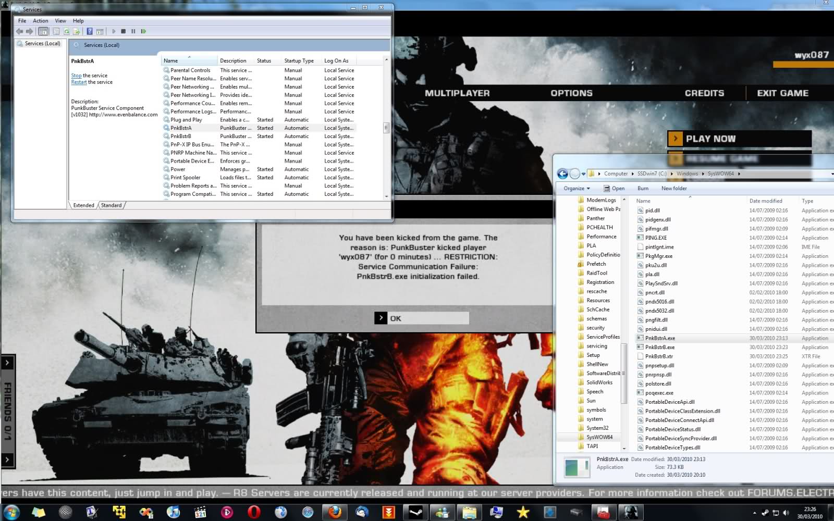Screen dimensions: 834x521
Task: Click New folder in Explorer
Action: [x=674, y=189]
